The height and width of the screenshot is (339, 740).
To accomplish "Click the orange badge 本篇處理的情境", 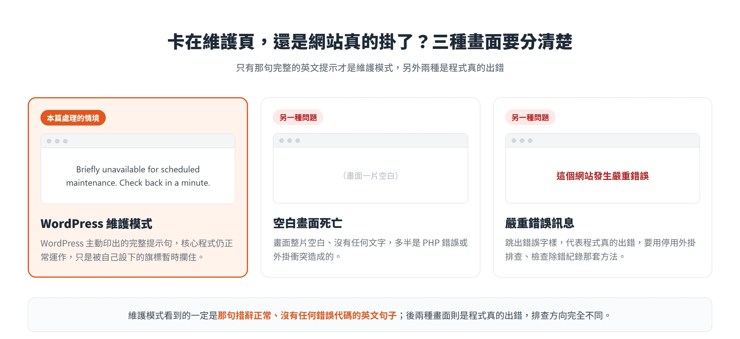I will pyautogui.click(x=73, y=118).
